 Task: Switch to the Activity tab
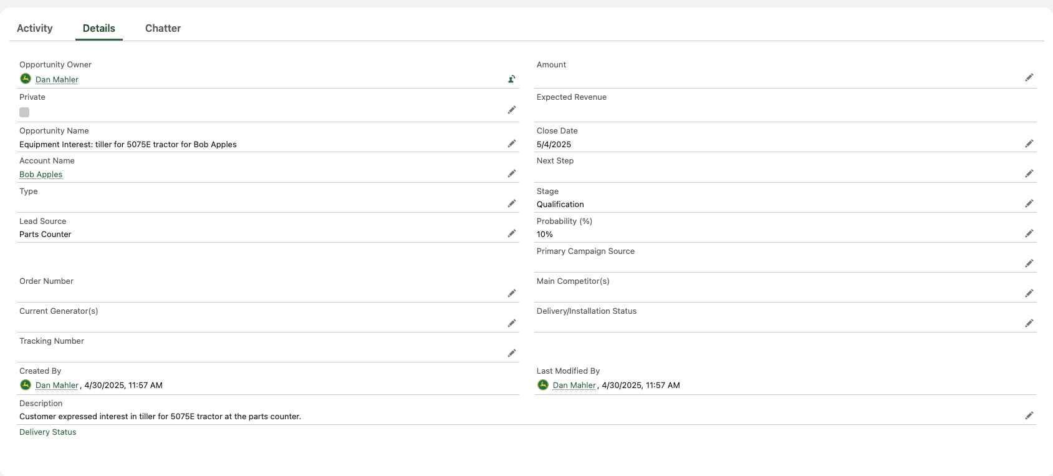[35, 28]
